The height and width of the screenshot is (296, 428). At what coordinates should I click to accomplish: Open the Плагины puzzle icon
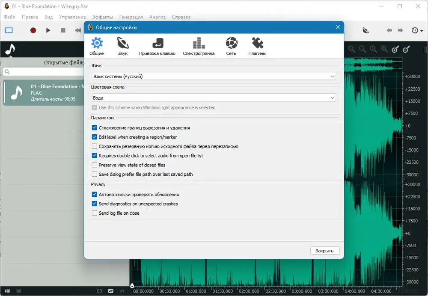tap(257, 43)
